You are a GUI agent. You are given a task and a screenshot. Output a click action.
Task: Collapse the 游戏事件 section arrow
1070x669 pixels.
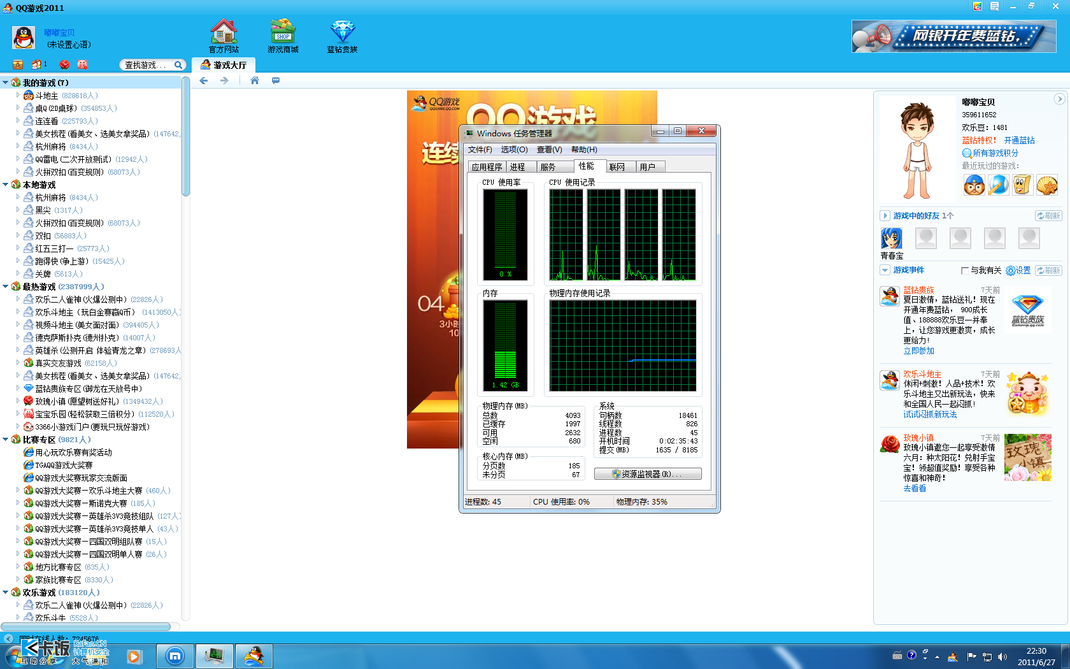tap(885, 270)
